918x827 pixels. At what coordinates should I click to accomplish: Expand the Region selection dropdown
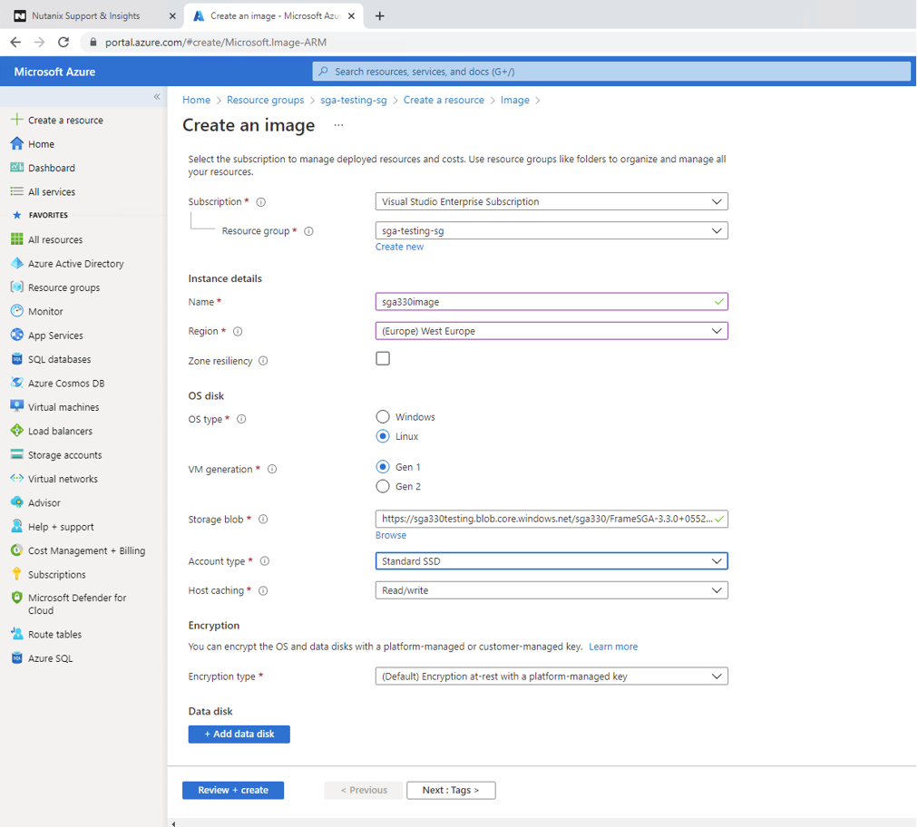pos(551,330)
